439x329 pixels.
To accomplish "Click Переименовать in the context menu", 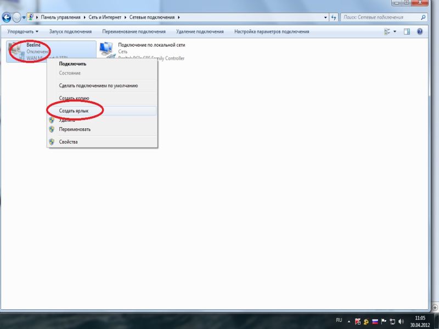I will tap(75, 129).
